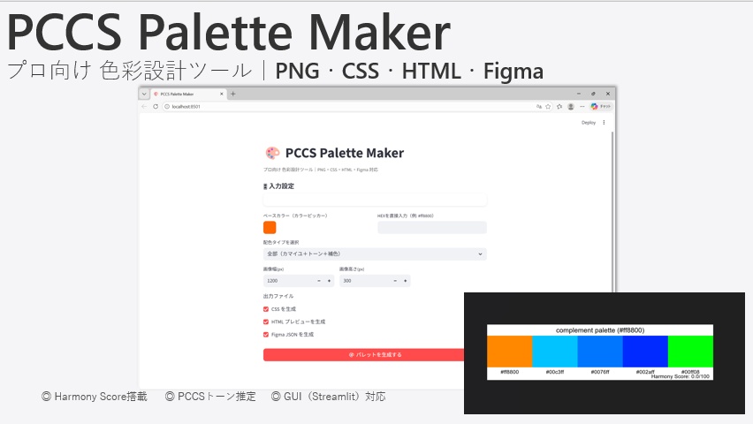753x424 pixels.
Task: Click the translate icon in address bar
Action: coord(539,107)
